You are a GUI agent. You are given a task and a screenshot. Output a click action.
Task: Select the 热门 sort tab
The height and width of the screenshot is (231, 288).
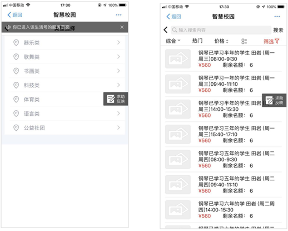pos(197,41)
